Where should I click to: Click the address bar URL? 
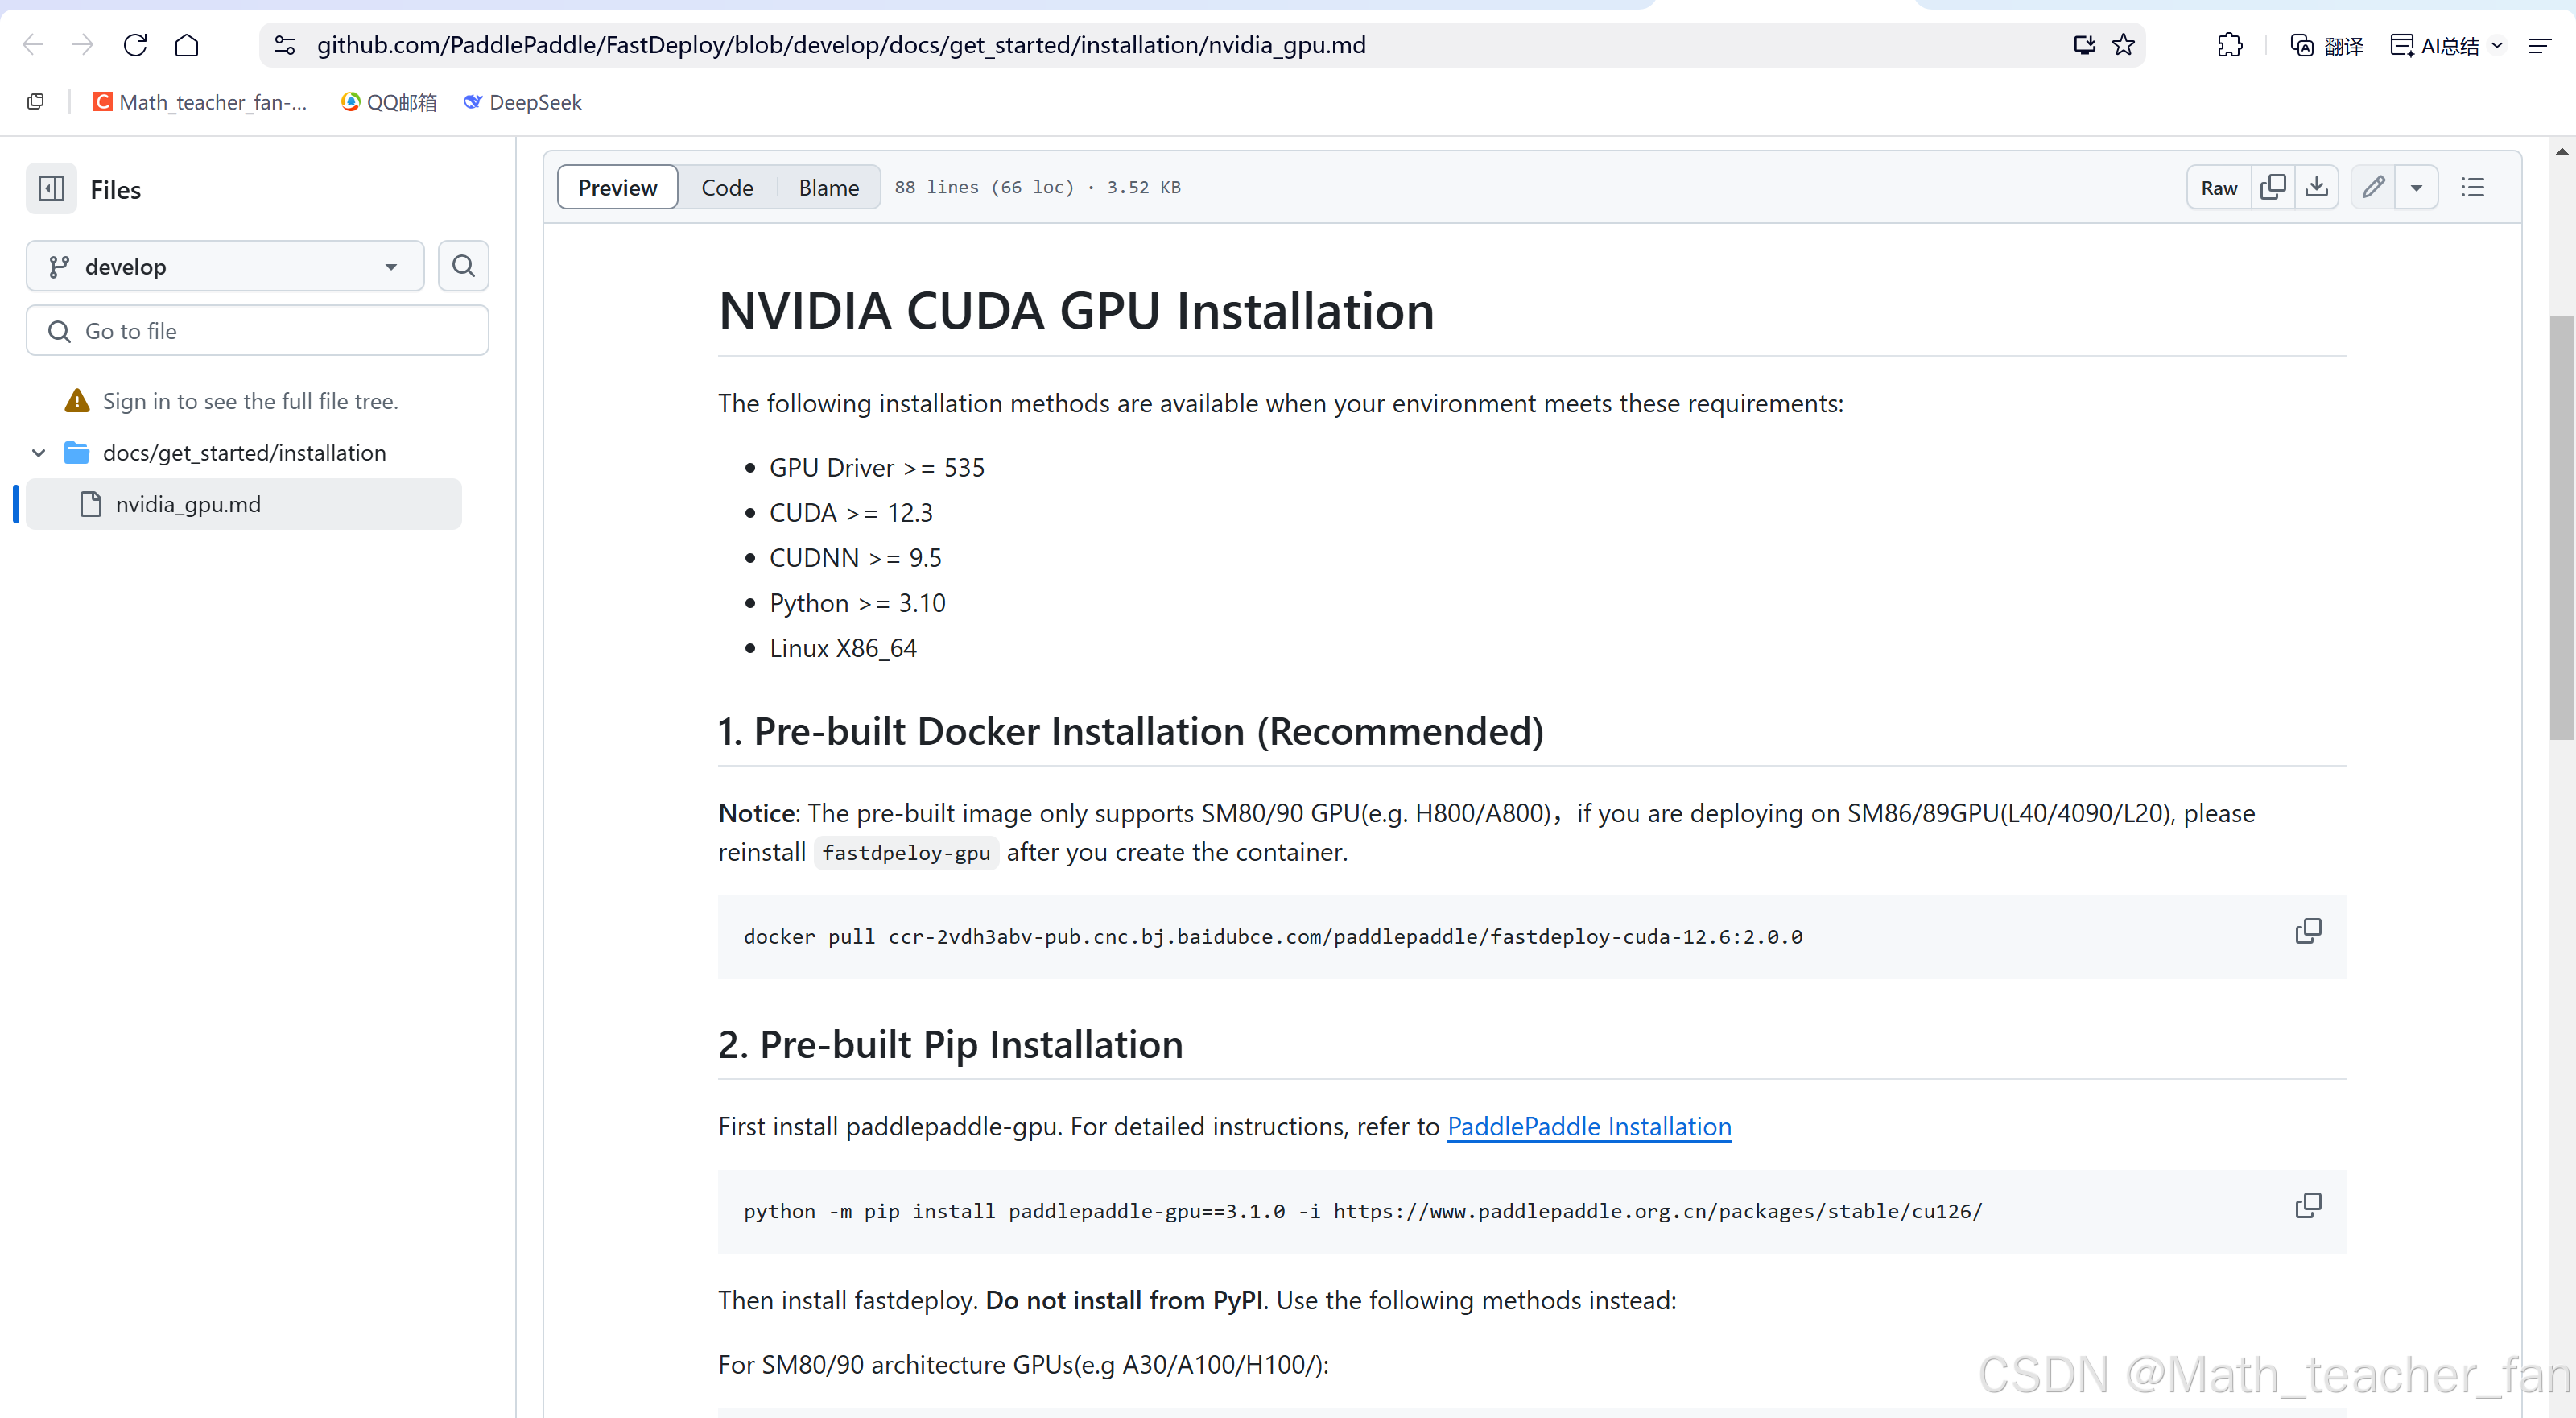point(841,45)
